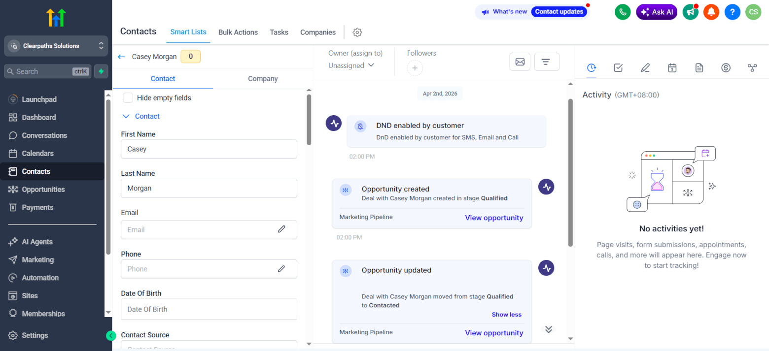Open the Bulk Actions tab
The width and height of the screenshot is (769, 351).
[238, 32]
